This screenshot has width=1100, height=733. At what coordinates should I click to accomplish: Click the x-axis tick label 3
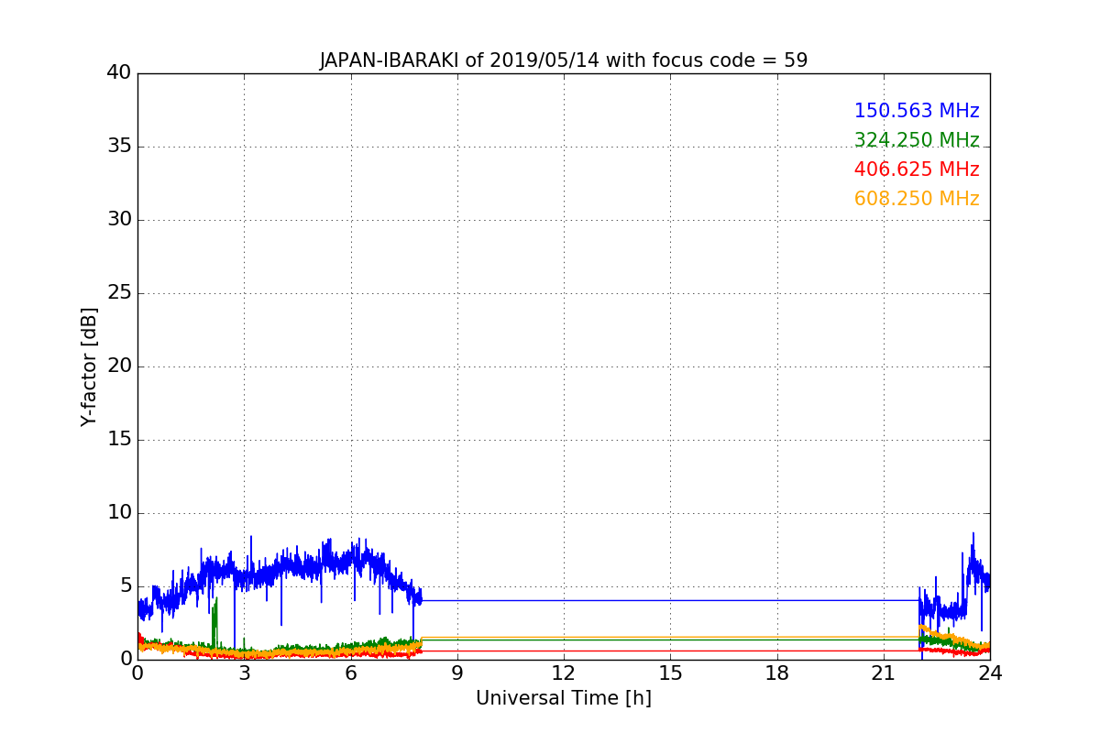point(244,673)
